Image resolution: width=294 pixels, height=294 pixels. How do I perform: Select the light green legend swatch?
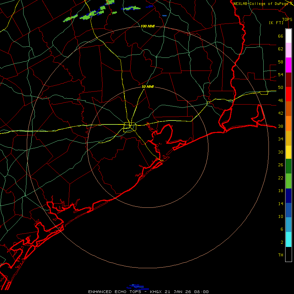pos(288,181)
